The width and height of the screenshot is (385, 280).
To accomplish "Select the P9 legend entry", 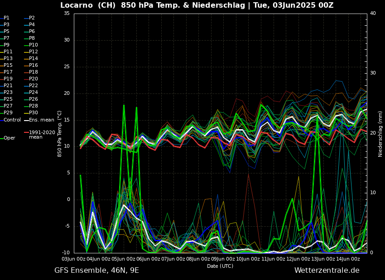I will [x=5, y=45].
